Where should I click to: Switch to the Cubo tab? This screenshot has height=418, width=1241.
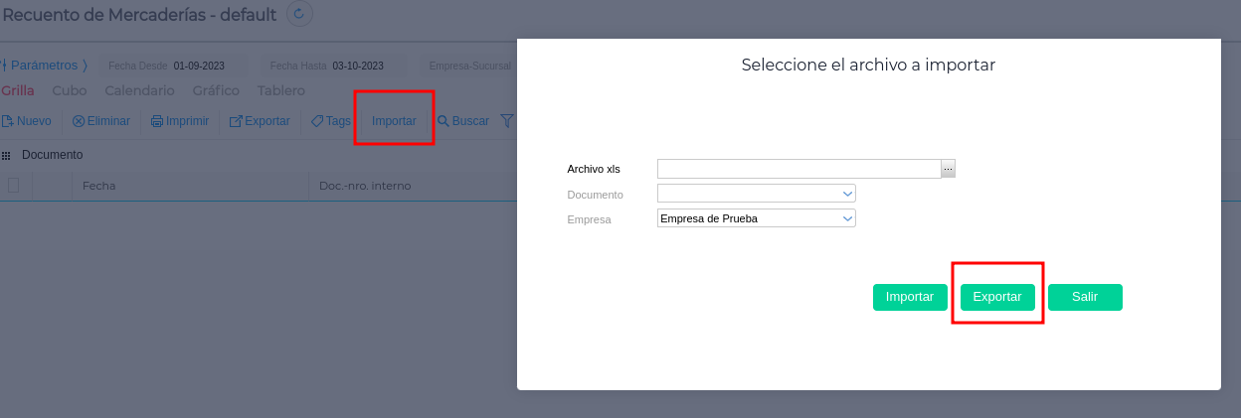[x=70, y=90]
